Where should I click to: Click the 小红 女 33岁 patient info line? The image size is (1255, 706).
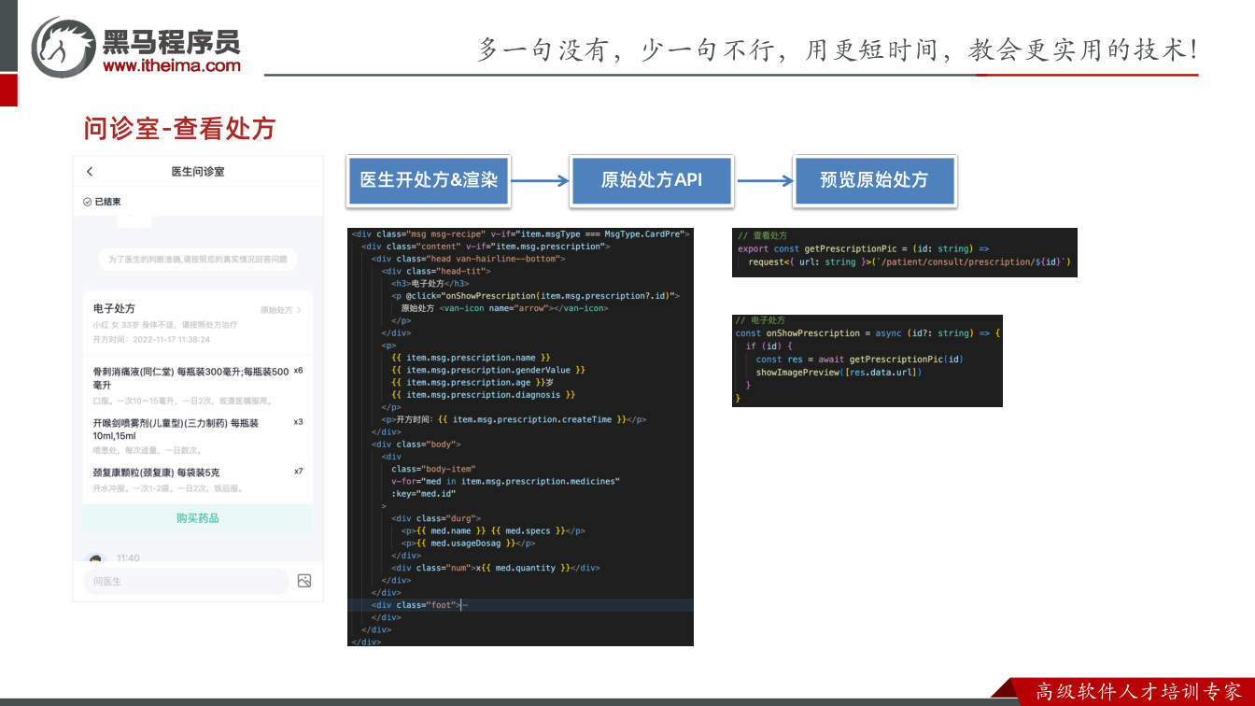click(165, 325)
